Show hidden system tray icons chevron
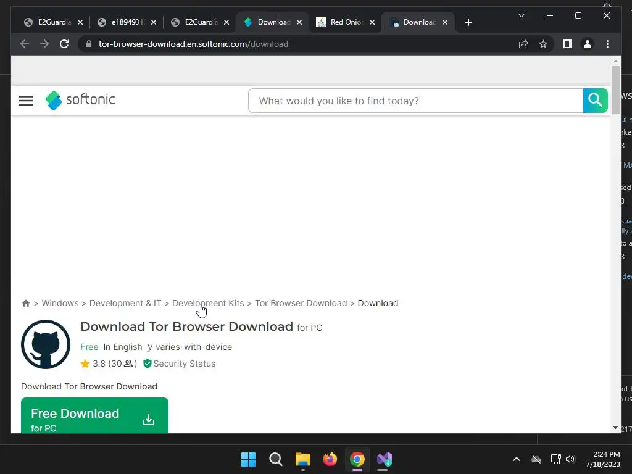 [517, 459]
